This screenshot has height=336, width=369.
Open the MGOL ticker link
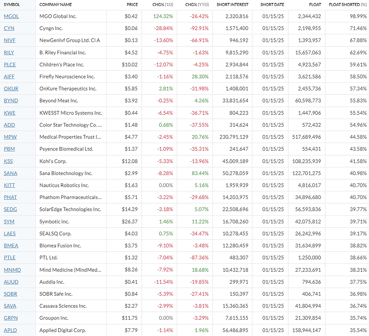click(11, 16)
